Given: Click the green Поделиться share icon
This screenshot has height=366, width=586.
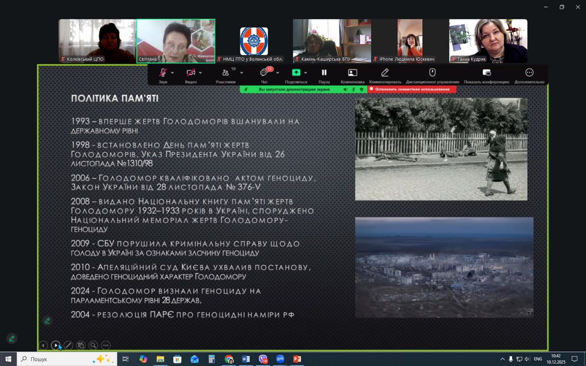Looking at the screenshot, I should [x=296, y=73].
